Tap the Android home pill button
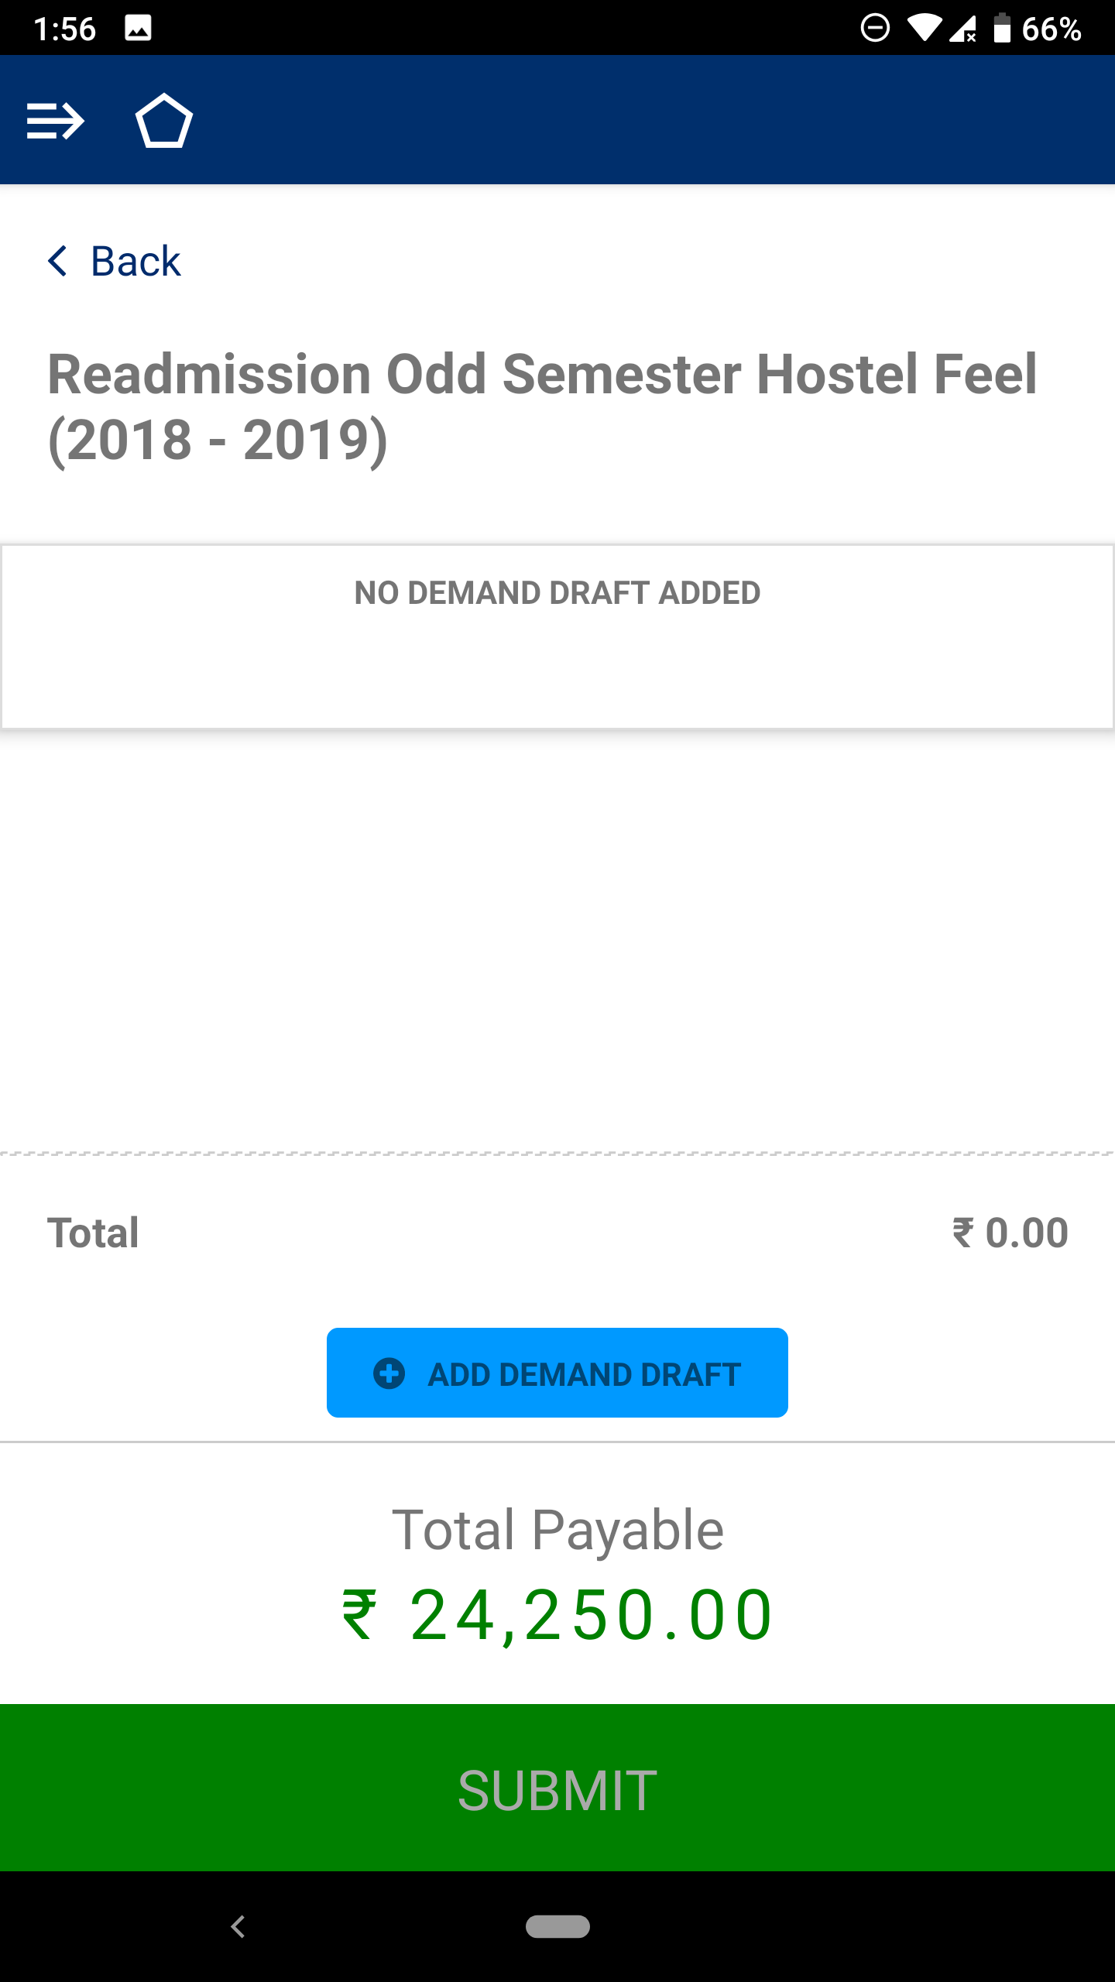 557,1926
